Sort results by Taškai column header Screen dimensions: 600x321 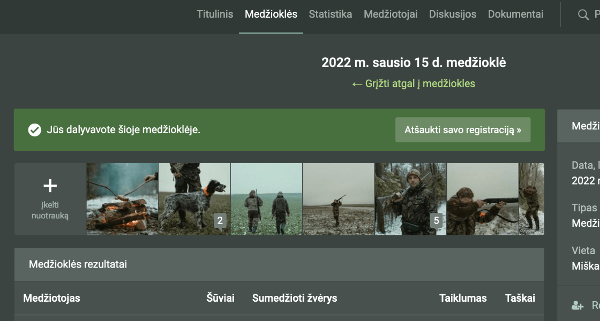pyautogui.click(x=520, y=298)
